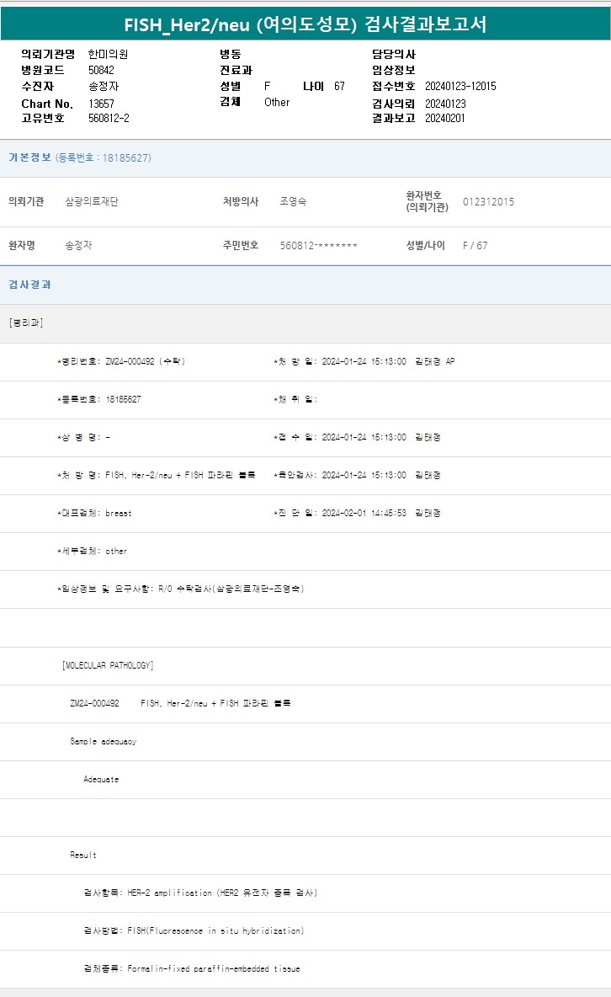This screenshot has width=611, height=997.
Task: Click the 검사항목 HER-2 amplification line
Action: click(200, 893)
